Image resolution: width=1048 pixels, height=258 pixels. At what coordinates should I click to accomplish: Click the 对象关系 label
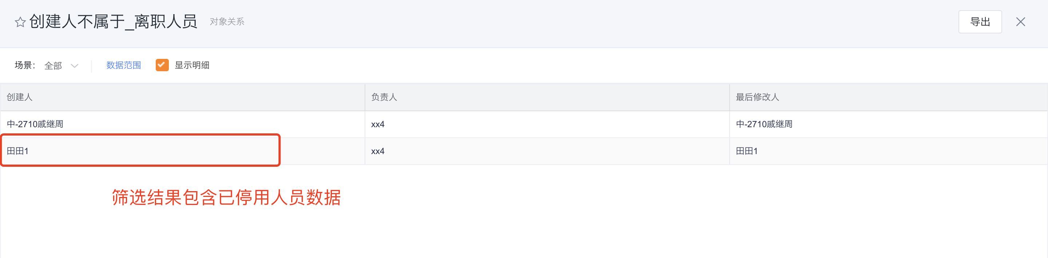click(x=227, y=22)
